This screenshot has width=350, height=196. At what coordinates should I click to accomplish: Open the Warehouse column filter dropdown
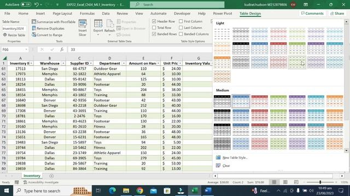point(63,63)
